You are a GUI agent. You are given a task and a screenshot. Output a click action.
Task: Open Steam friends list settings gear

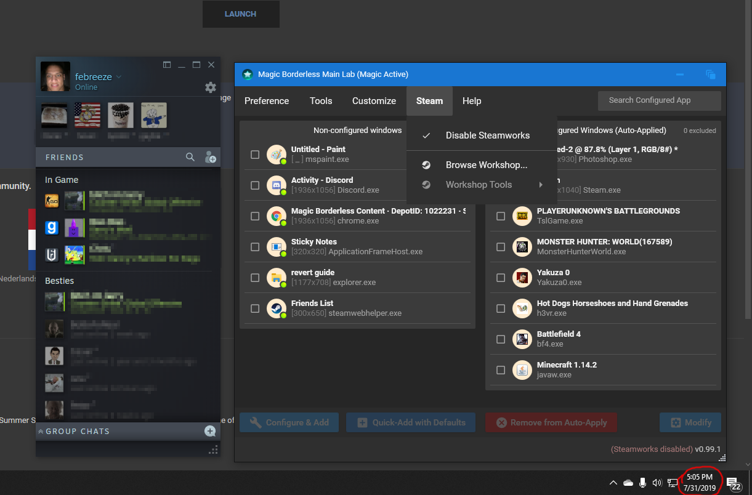click(x=211, y=87)
